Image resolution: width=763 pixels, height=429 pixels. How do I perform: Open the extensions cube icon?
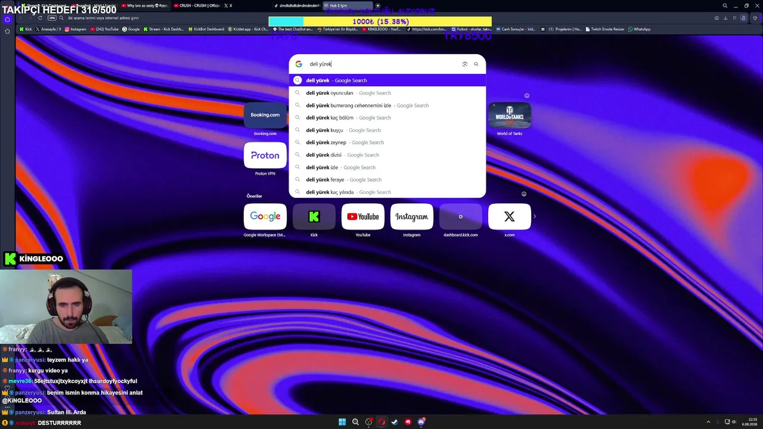click(x=755, y=18)
